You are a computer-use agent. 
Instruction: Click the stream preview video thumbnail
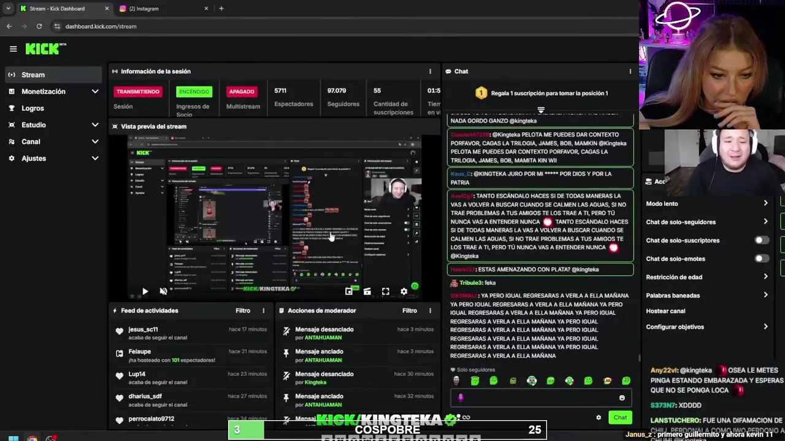(x=274, y=217)
